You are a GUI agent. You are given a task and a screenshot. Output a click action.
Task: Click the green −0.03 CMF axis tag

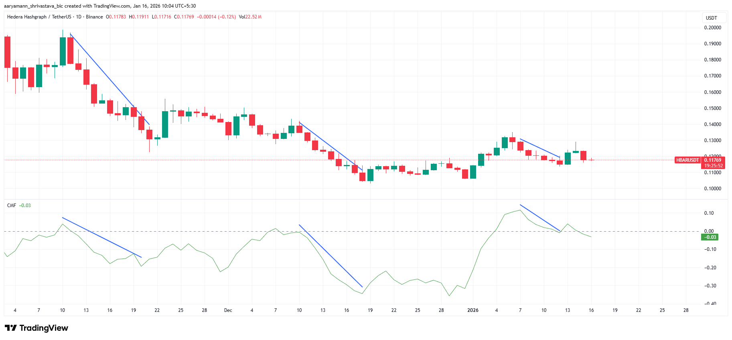tap(710, 237)
